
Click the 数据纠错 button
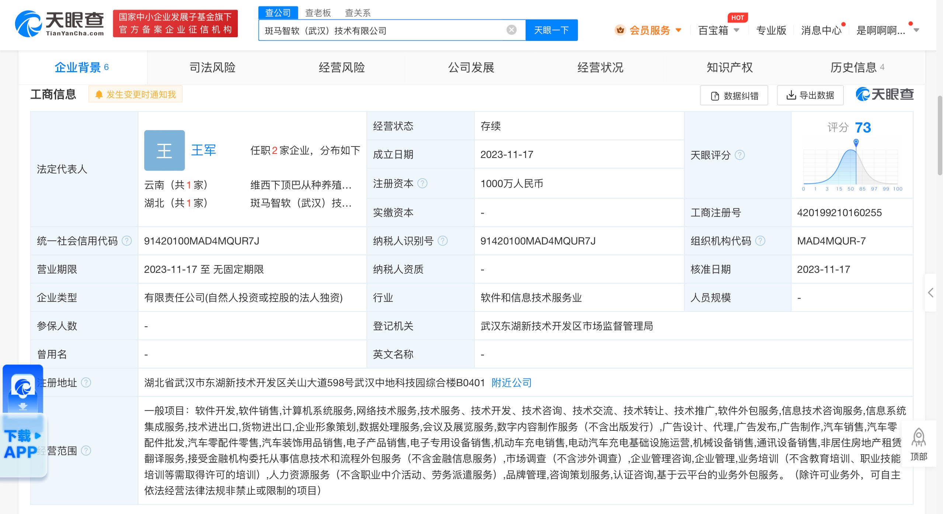point(734,96)
